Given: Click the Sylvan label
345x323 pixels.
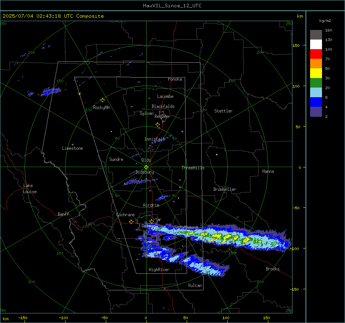Looking at the screenshot, I should pyautogui.click(x=146, y=113).
